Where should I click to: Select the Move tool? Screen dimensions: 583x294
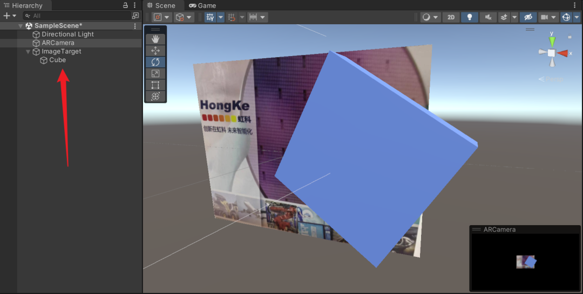[155, 51]
